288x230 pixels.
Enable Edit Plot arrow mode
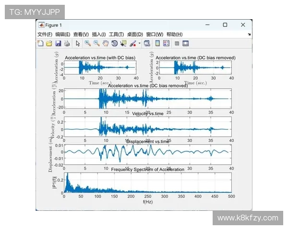pyautogui.click(x=78, y=43)
